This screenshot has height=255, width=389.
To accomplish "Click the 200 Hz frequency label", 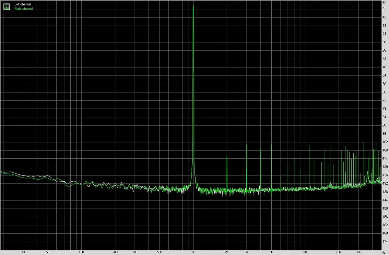I will click(115, 252).
